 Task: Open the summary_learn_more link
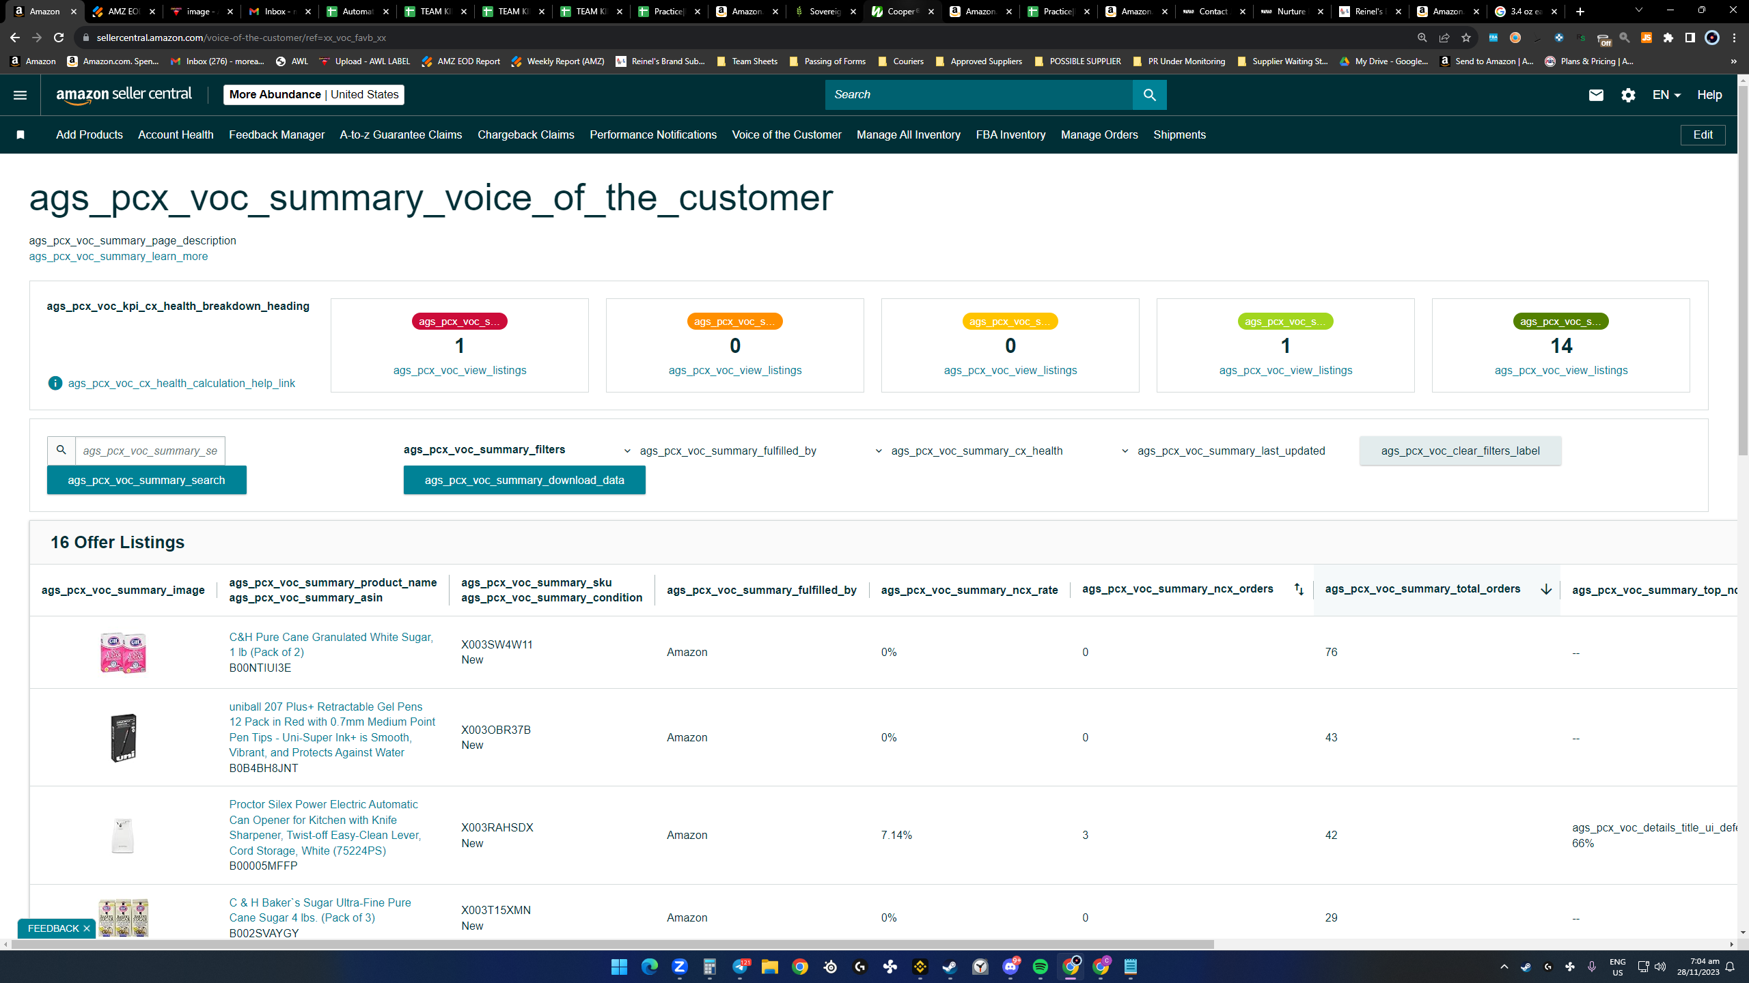(118, 256)
